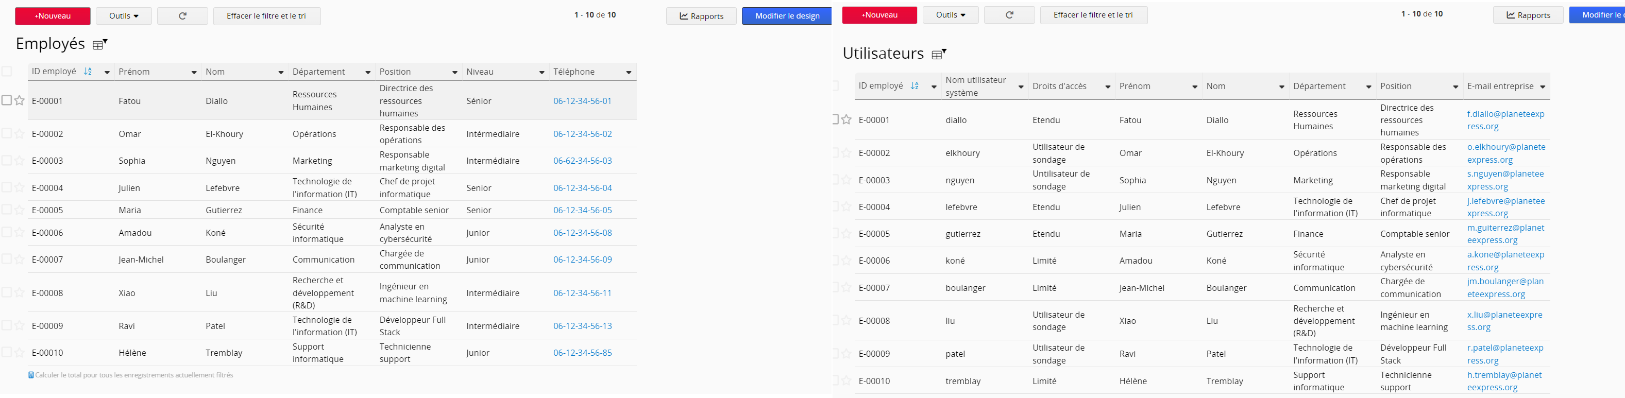Toggle the select-all checkbox in Employés header
This screenshot has width=1625, height=398.
6,71
